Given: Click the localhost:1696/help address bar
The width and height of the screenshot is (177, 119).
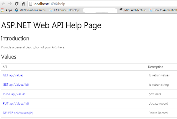Looking at the screenshot, I should click(x=88, y=4).
